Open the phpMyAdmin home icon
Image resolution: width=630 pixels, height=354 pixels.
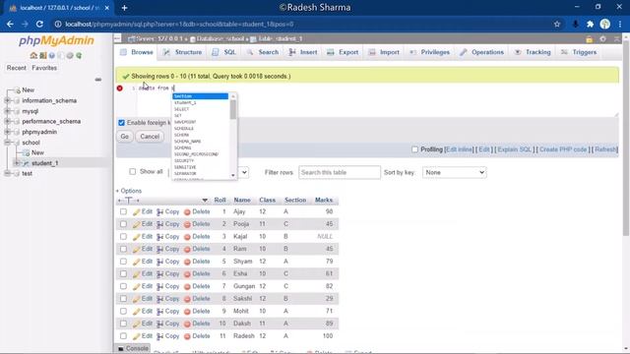[x=33, y=55]
